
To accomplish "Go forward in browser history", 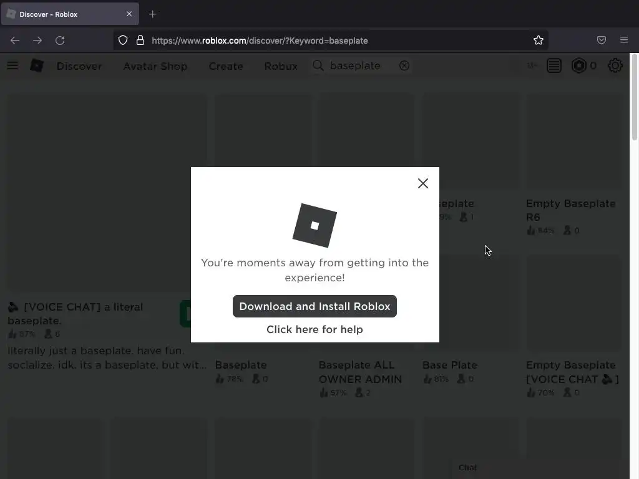I will pos(37,41).
